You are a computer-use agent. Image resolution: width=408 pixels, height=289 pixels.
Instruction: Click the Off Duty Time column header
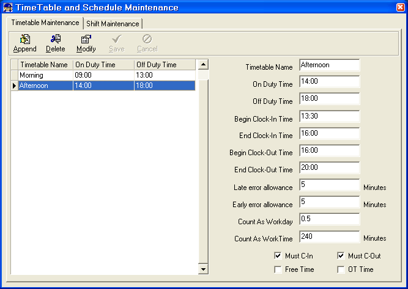tap(164, 65)
